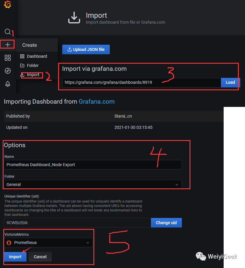Open the Create plus icon in sidebar
This screenshot has height=268, width=245.
[7, 45]
